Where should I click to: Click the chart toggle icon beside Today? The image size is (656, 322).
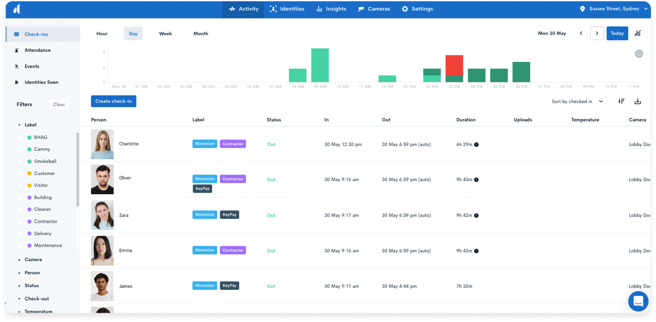(638, 33)
